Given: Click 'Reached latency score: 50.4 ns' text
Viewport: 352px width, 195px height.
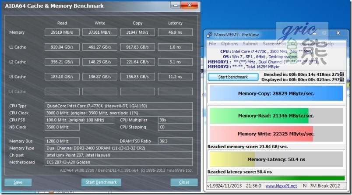Looking at the screenshot, I should pos(239,172).
